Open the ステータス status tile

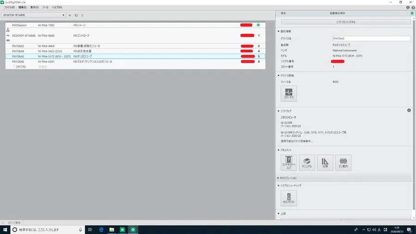[x=288, y=94]
